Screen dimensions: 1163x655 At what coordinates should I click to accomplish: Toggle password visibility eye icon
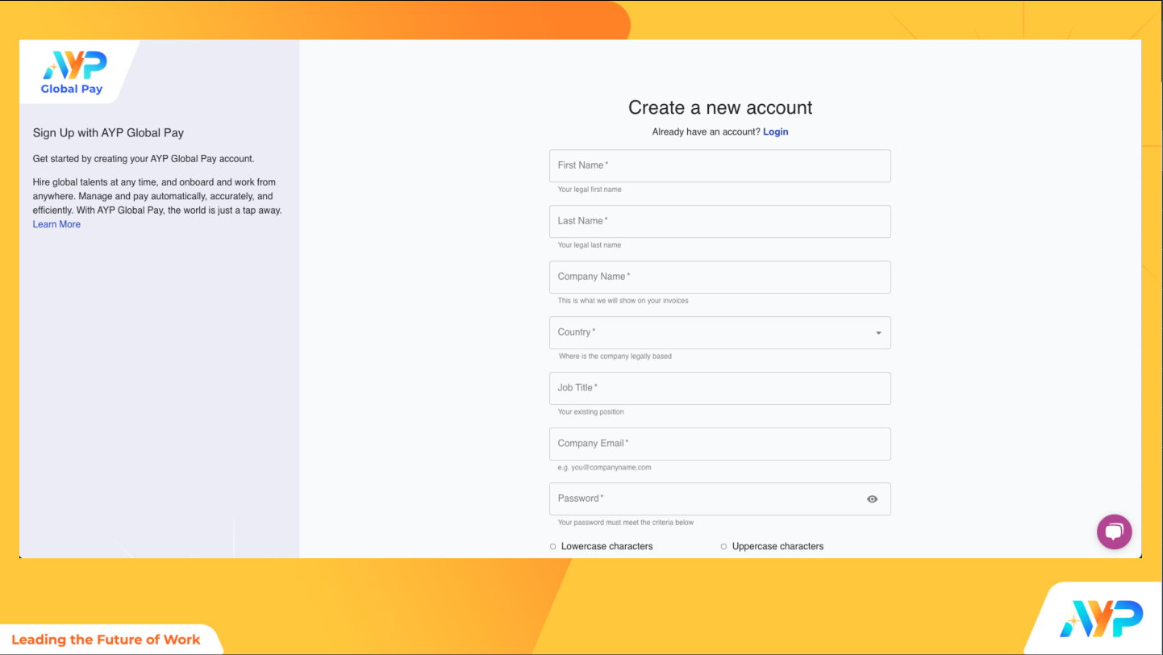pyautogui.click(x=872, y=499)
